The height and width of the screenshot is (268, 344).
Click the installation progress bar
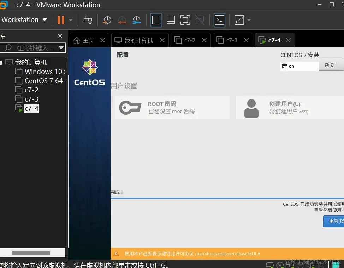pos(227,198)
